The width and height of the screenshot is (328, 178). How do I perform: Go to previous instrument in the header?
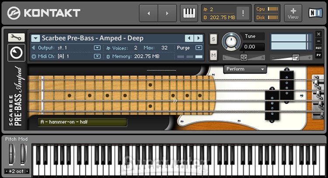(149, 13)
